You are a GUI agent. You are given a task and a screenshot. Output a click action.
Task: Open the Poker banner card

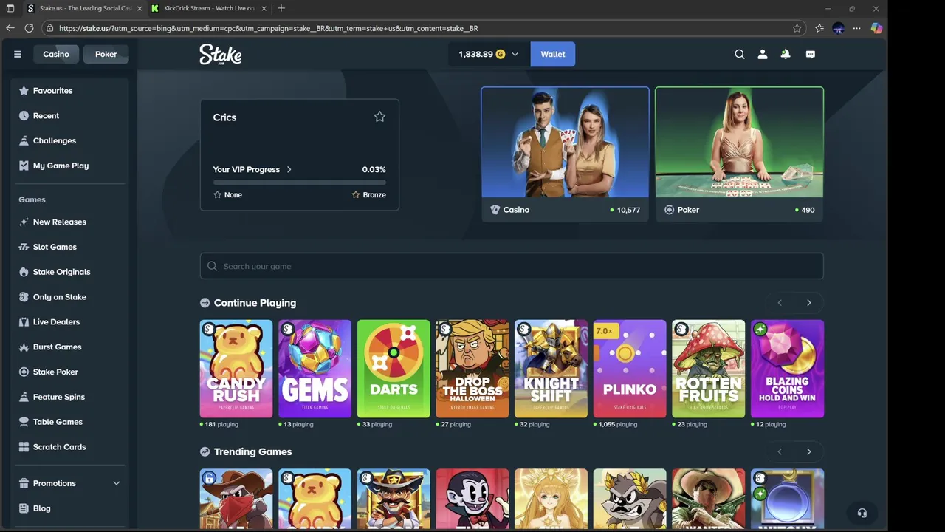[x=739, y=154]
